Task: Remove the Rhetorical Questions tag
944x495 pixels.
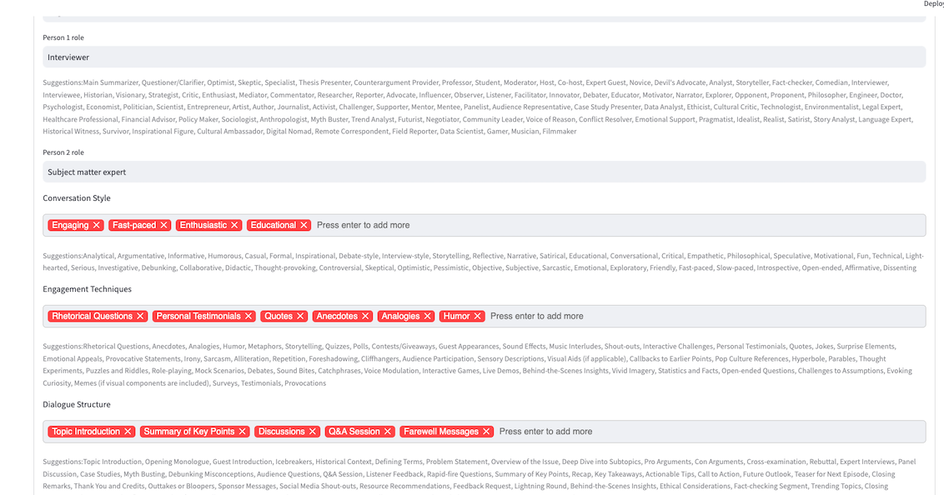Action: [x=141, y=316]
